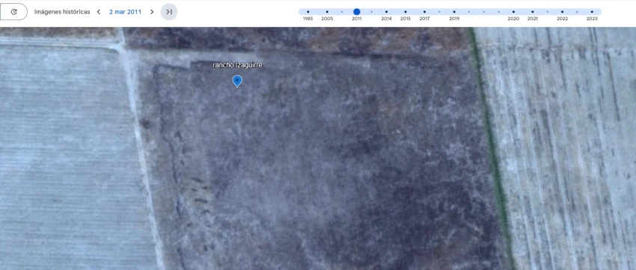
Task: Select the 2019 timeline marker
Action: [x=454, y=12]
